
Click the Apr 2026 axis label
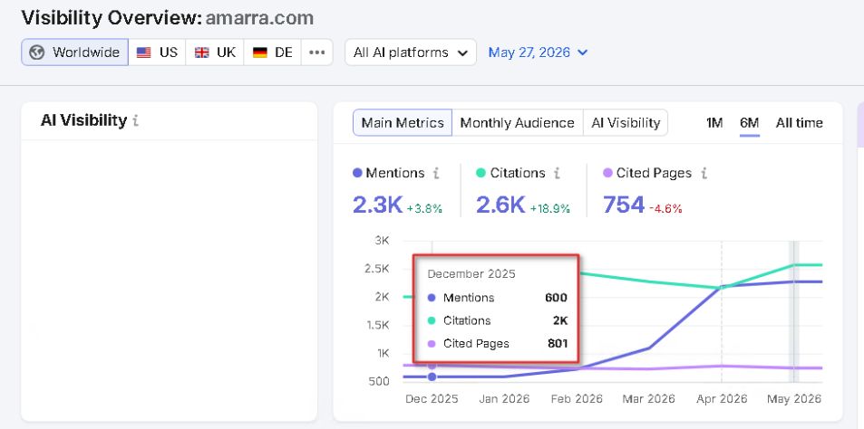point(722,399)
